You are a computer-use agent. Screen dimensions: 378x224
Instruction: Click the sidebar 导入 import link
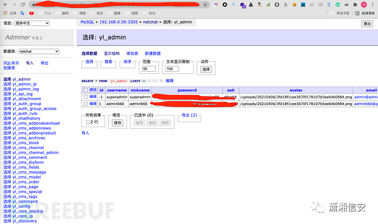click(30, 63)
